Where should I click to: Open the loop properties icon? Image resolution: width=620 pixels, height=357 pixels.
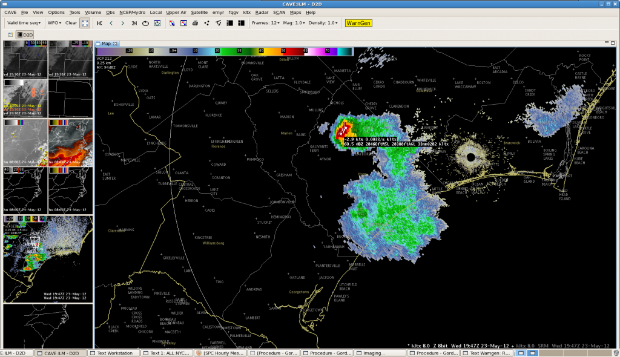click(x=157, y=23)
